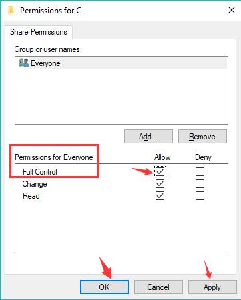Viewport: 241px width, 300px height.
Task: Select the Full Control permission label
Action: (x=40, y=172)
